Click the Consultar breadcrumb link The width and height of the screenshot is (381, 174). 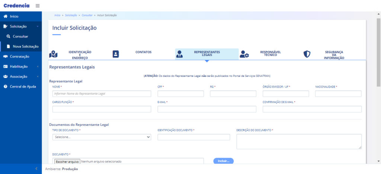[87, 15]
